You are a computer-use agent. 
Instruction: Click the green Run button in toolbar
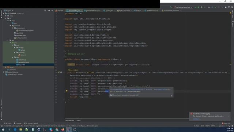(195, 7)
